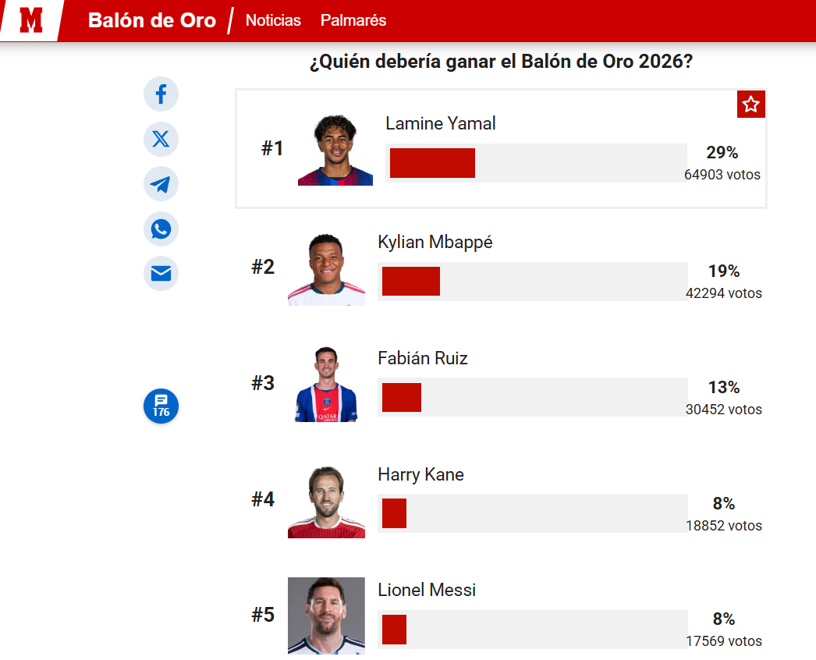This screenshot has height=660, width=816.
Task: Select Kylian Mbappé's player photo
Action: pyautogui.click(x=326, y=269)
